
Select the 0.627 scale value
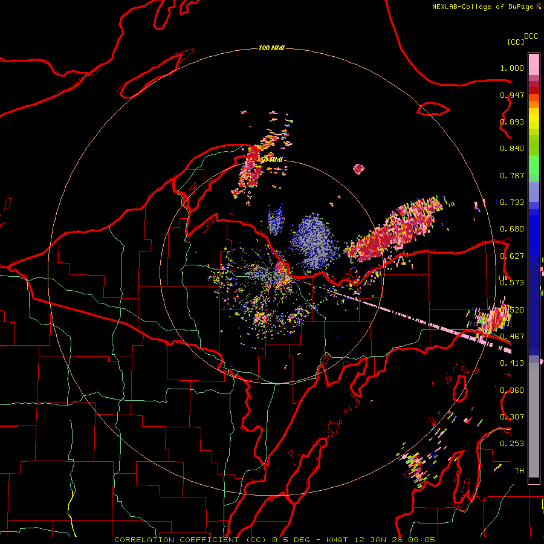point(512,256)
